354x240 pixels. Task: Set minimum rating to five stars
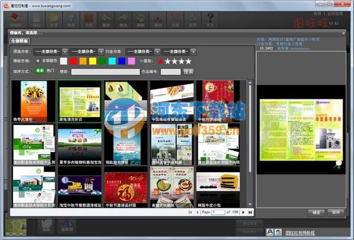[x=189, y=61]
